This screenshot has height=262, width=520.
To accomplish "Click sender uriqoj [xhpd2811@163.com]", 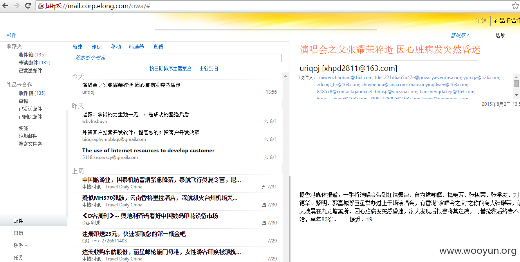I will pos(348,68).
